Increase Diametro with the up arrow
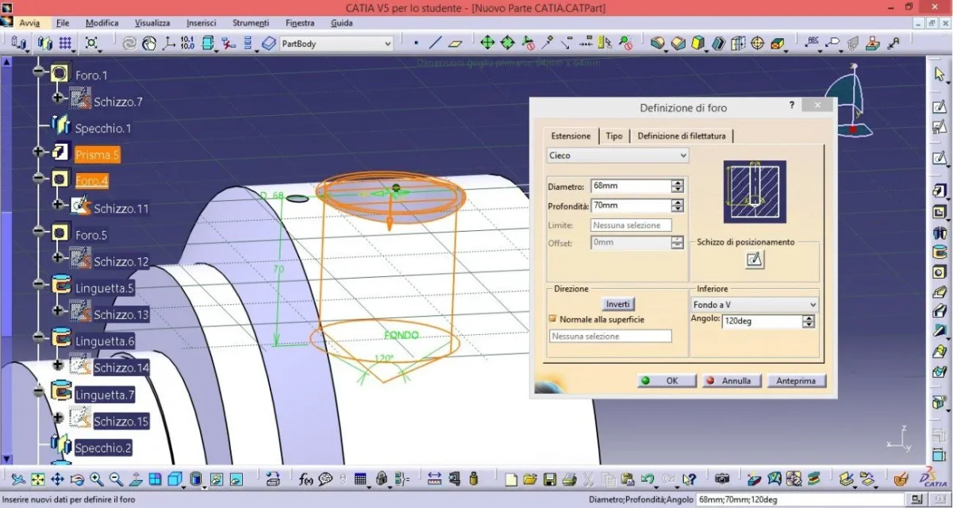 tap(677, 183)
